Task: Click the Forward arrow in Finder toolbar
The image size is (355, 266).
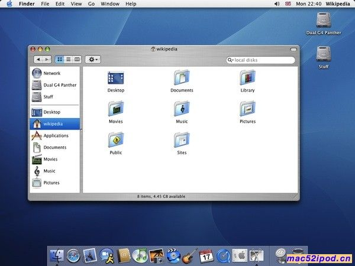Action: point(47,60)
